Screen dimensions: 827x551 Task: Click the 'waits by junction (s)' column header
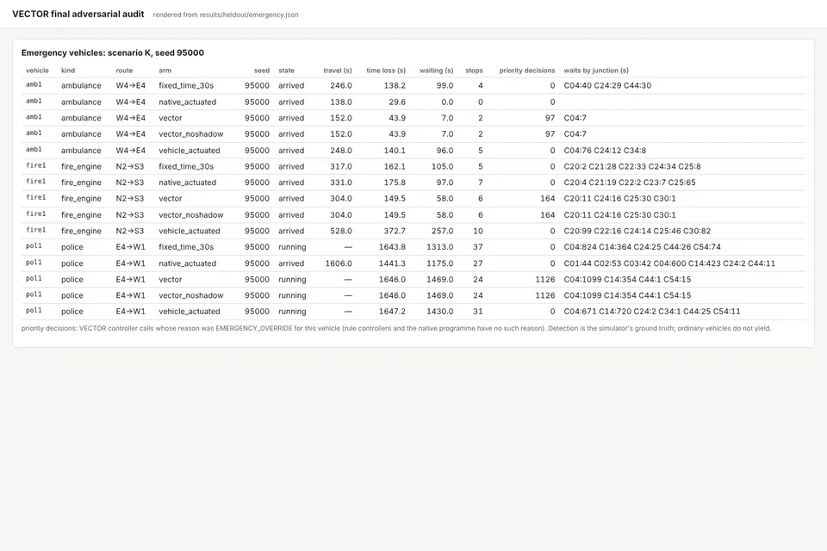click(x=596, y=71)
